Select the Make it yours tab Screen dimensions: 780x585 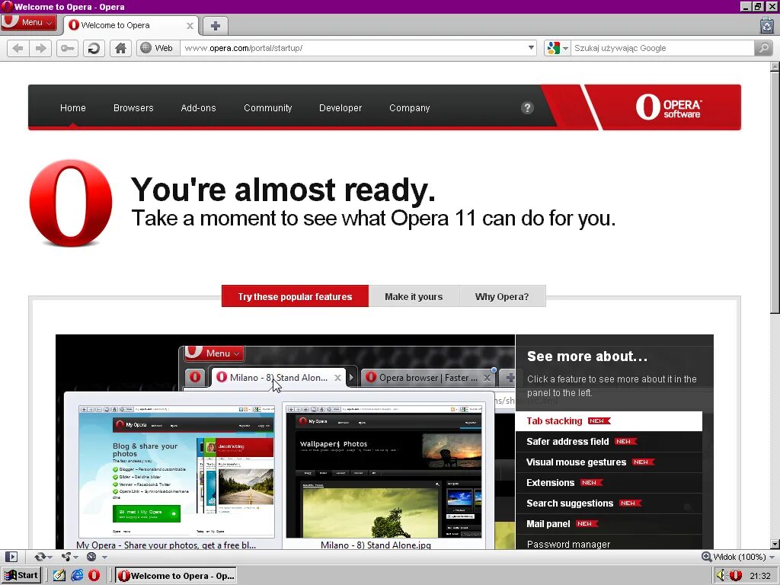click(414, 296)
